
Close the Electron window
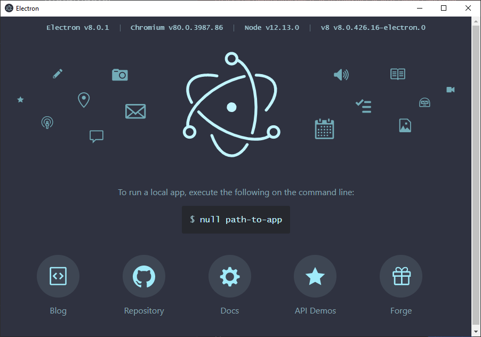[468, 9]
